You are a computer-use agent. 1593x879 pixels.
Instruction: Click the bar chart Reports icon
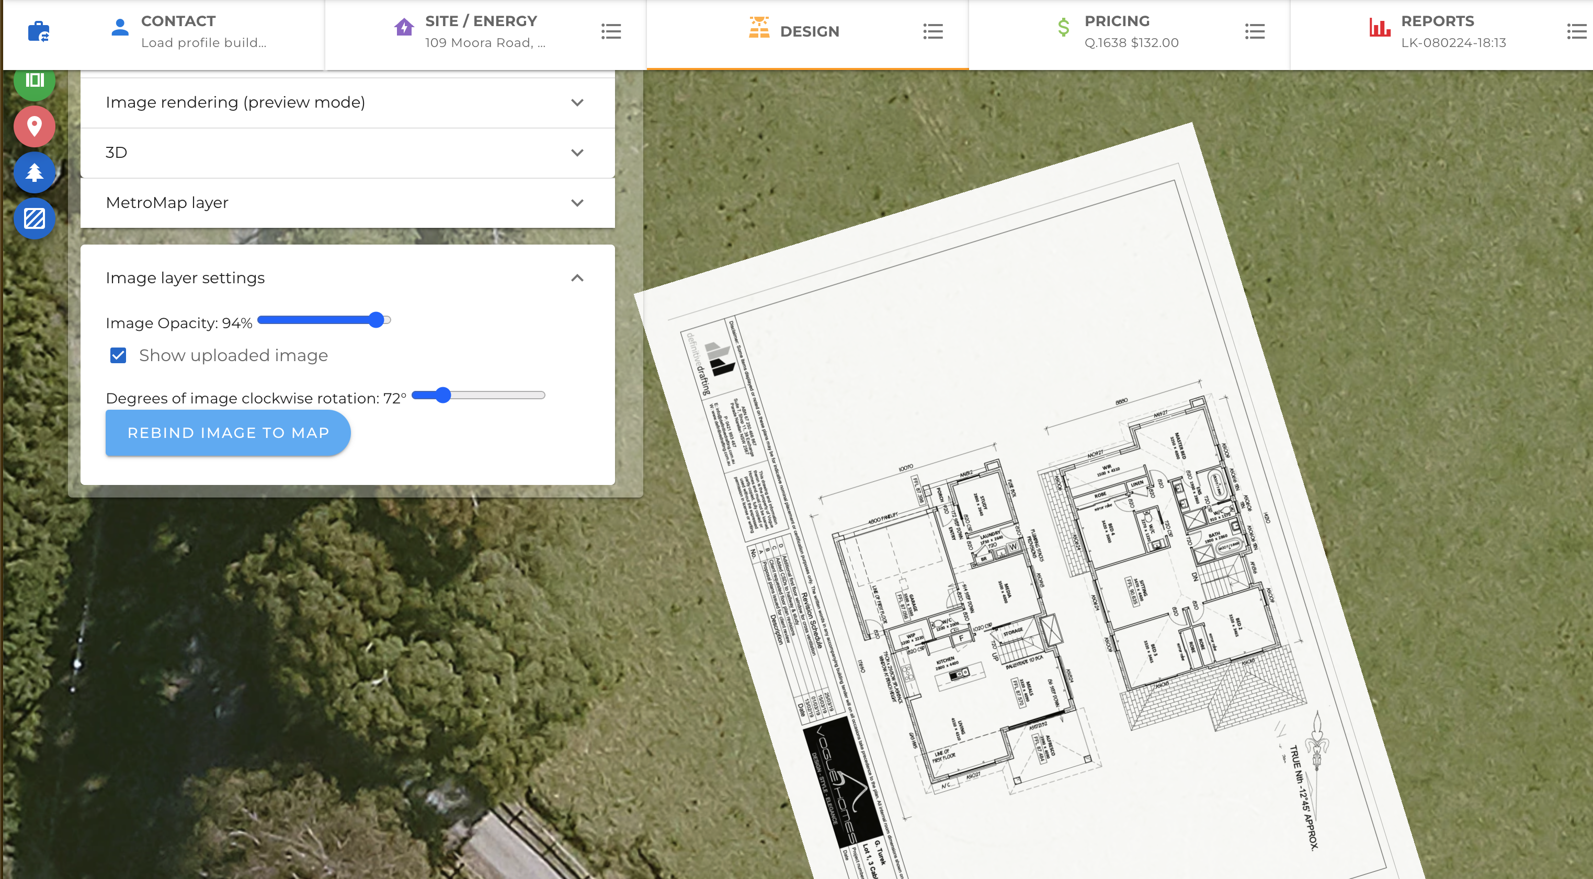point(1380,27)
